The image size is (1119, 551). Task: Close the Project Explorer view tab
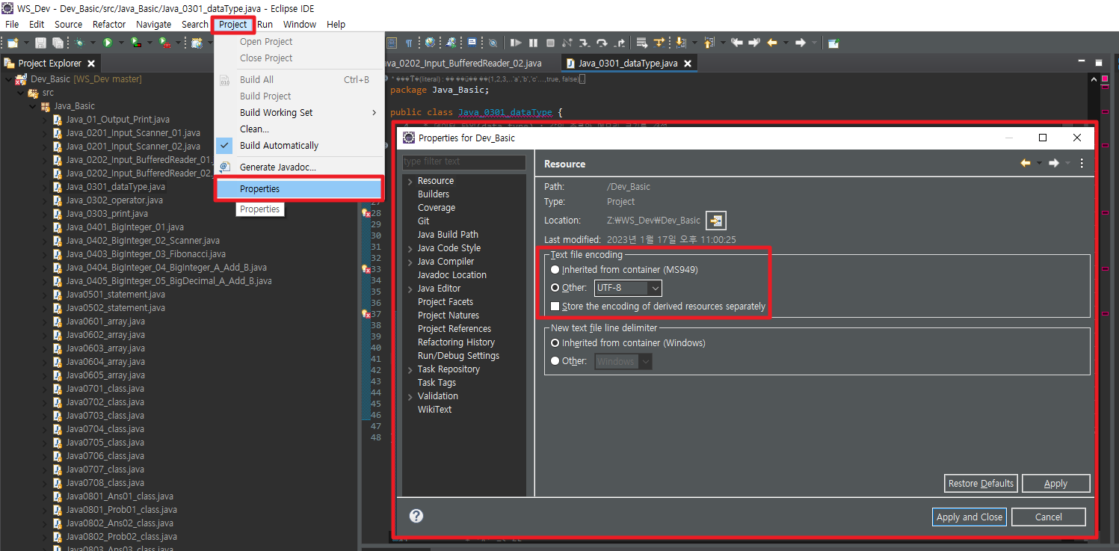click(90, 64)
